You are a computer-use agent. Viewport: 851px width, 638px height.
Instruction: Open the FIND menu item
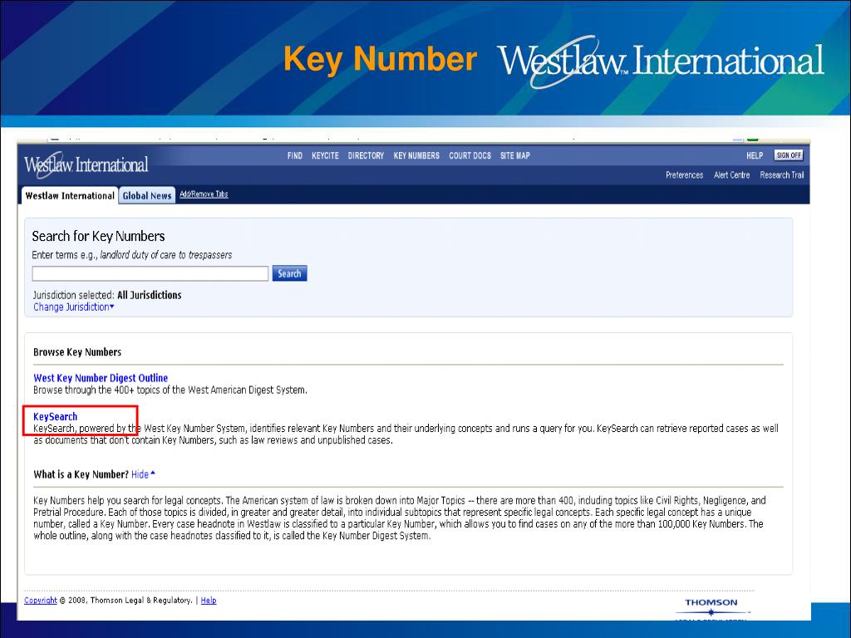coord(295,155)
